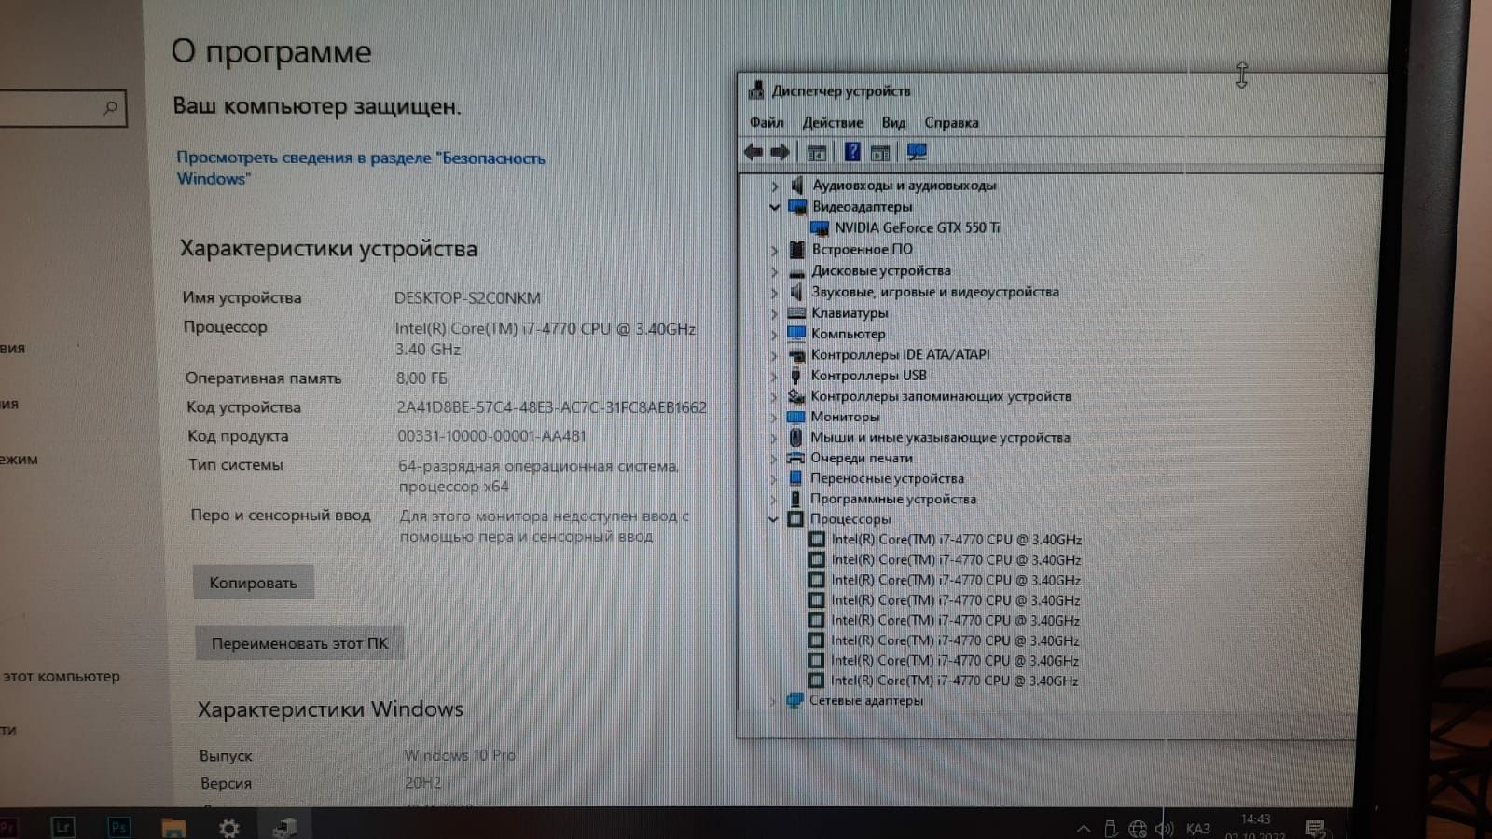Viewport: 1492px width, 839px height.
Task: Open the Безопасность Windows details link
Action: pyautogui.click(x=361, y=168)
